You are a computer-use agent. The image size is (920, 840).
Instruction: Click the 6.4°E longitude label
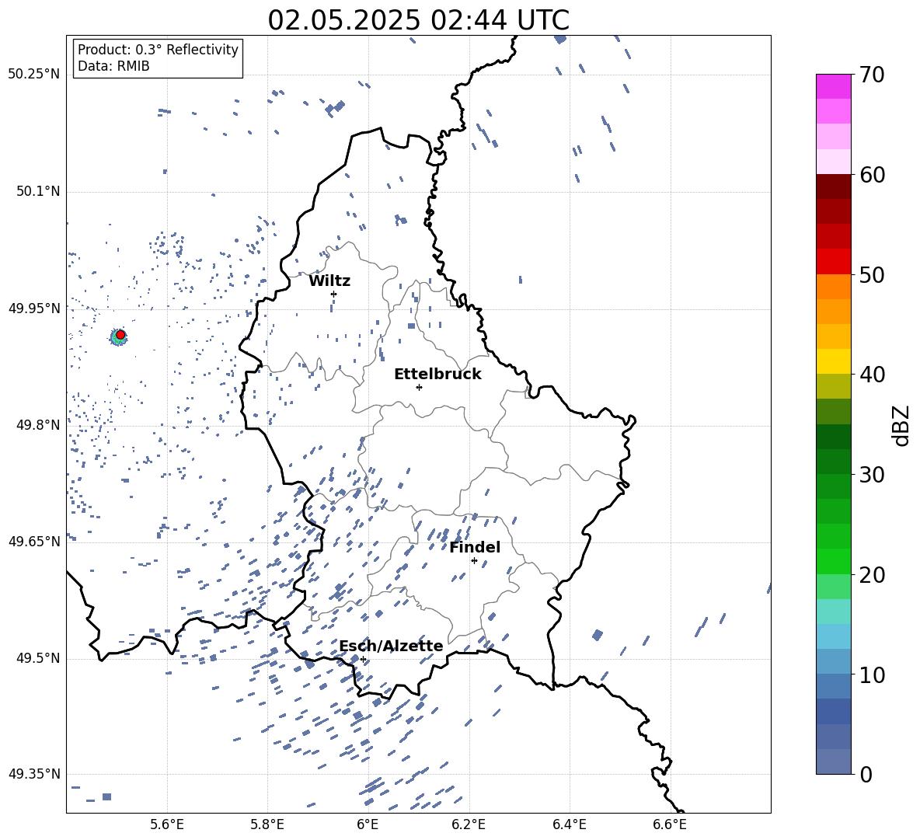(569, 824)
